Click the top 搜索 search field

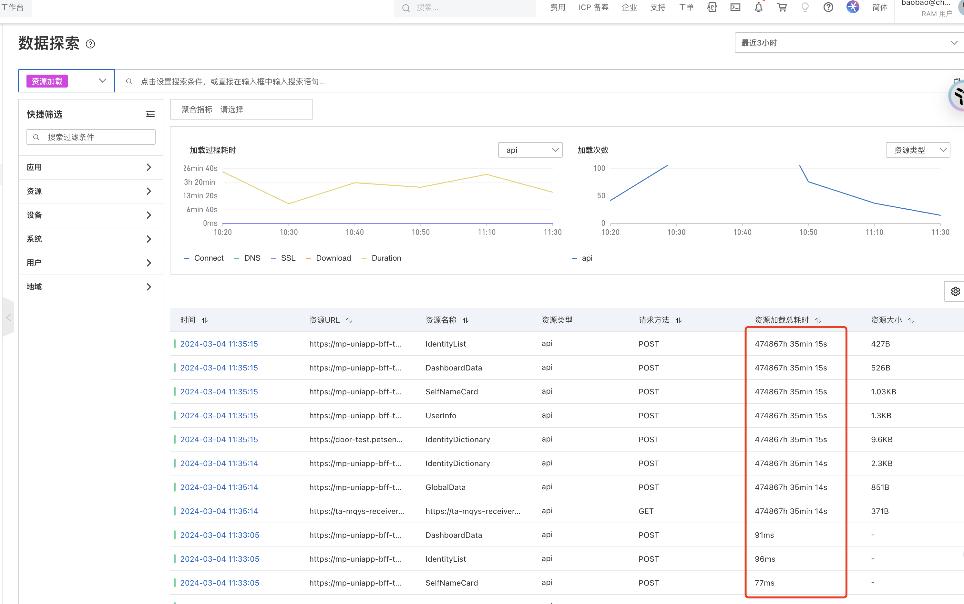(x=465, y=8)
